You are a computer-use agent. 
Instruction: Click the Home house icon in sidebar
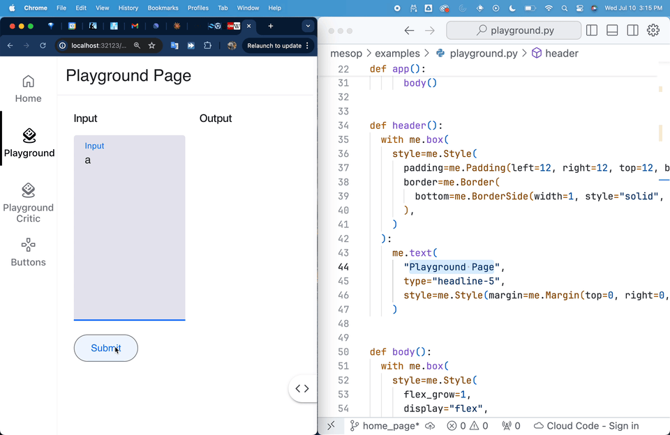click(28, 81)
